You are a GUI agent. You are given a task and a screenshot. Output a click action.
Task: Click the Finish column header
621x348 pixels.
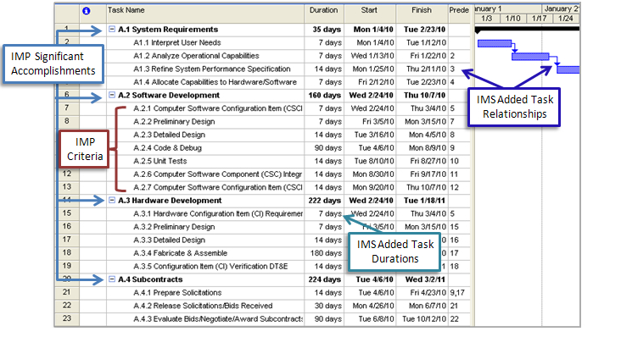tap(421, 12)
